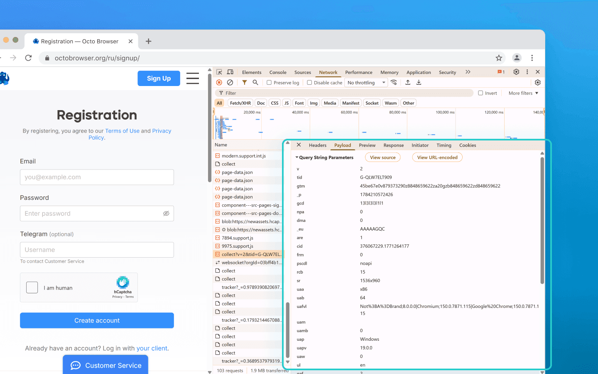The width and height of the screenshot is (598, 374).
Task: Open network search magnifier icon
Action: pyautogui.click(x=255, y=82)
